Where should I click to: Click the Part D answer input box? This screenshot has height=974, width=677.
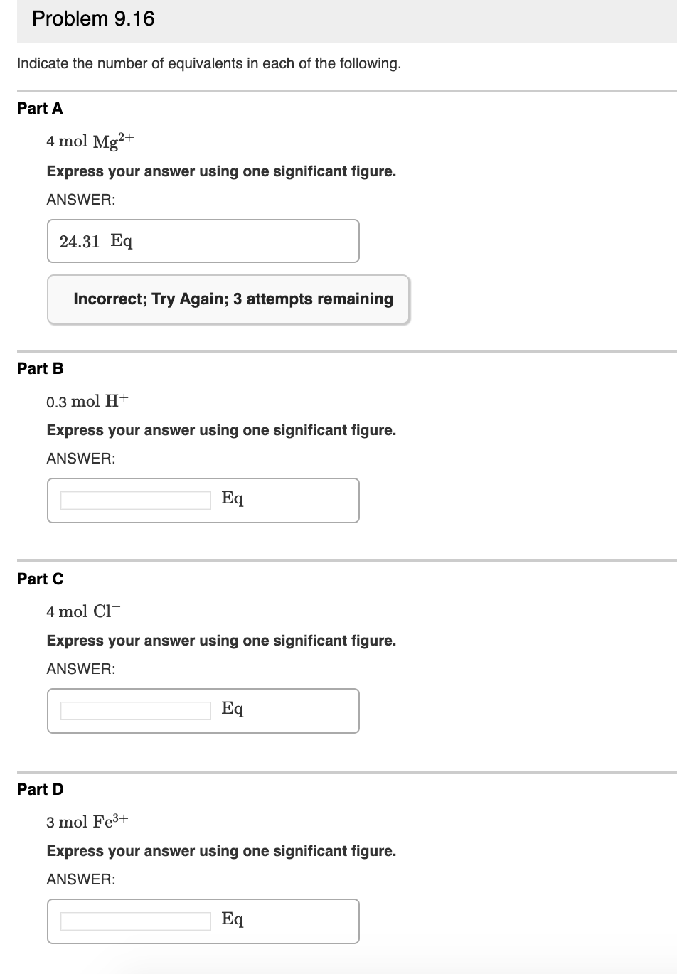point(135,921)
